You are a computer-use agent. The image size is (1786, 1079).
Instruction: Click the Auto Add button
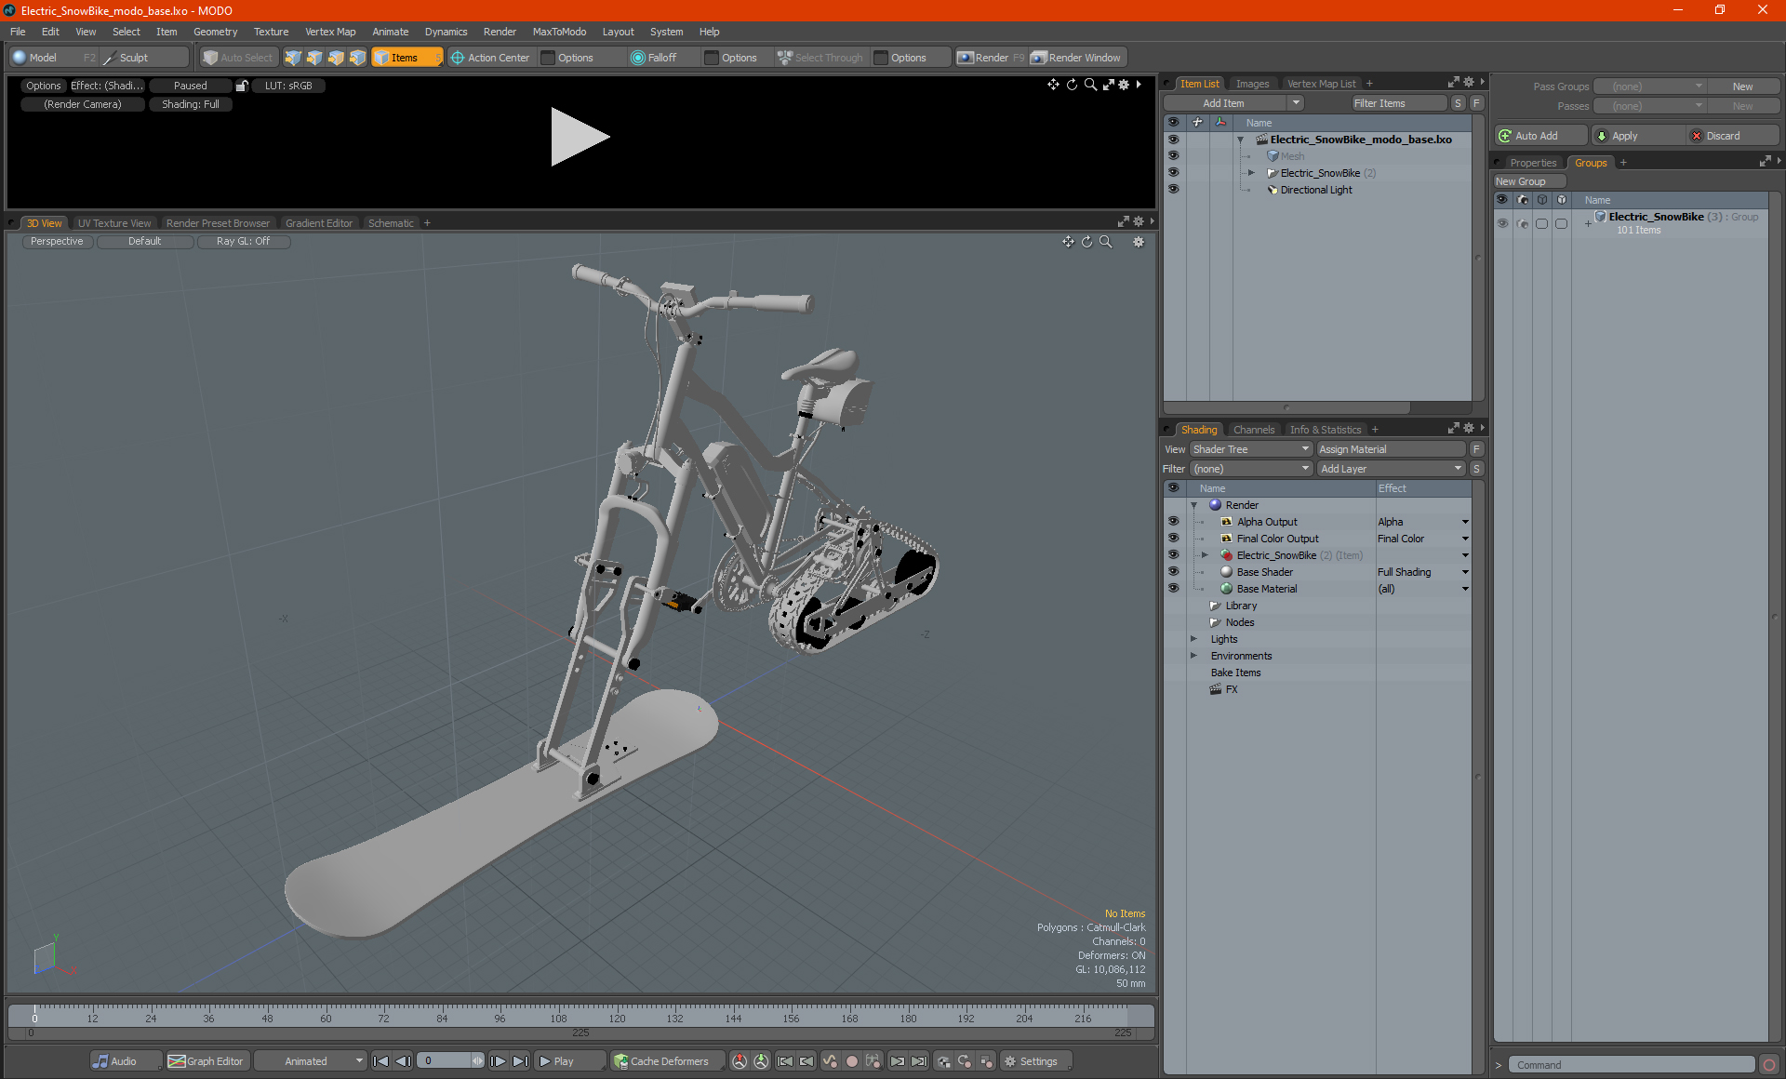point(1536,136)
